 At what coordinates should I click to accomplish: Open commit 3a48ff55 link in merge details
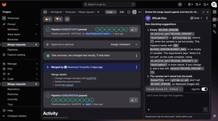[x=91, y=78]
